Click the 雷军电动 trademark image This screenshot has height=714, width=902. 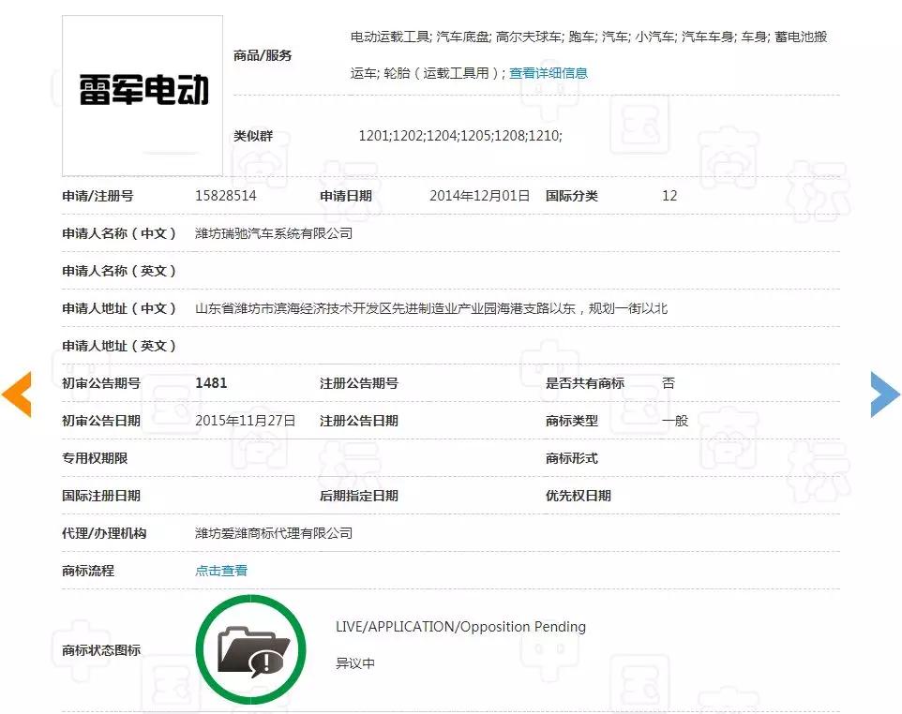[143, 96]
